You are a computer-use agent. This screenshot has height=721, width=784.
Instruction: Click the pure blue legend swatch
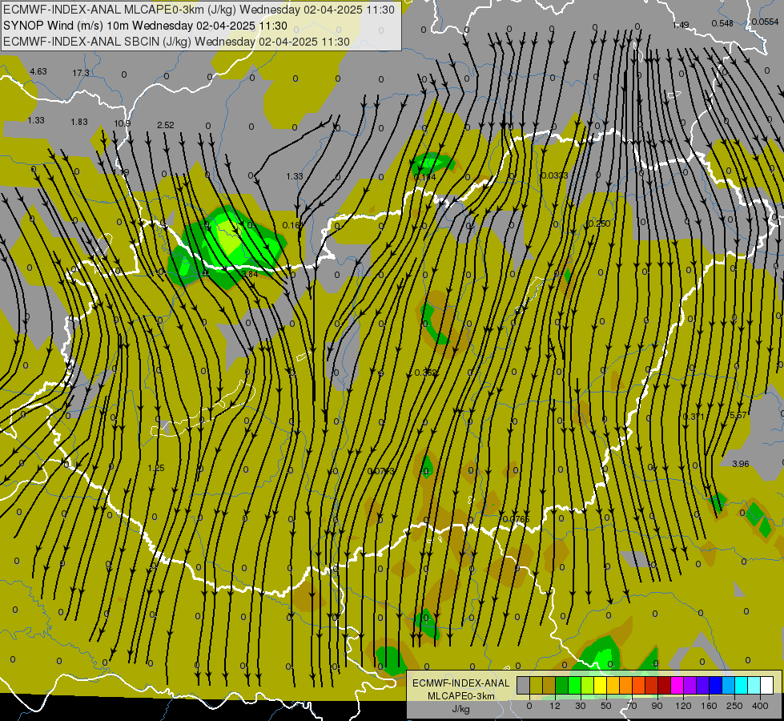716,685
